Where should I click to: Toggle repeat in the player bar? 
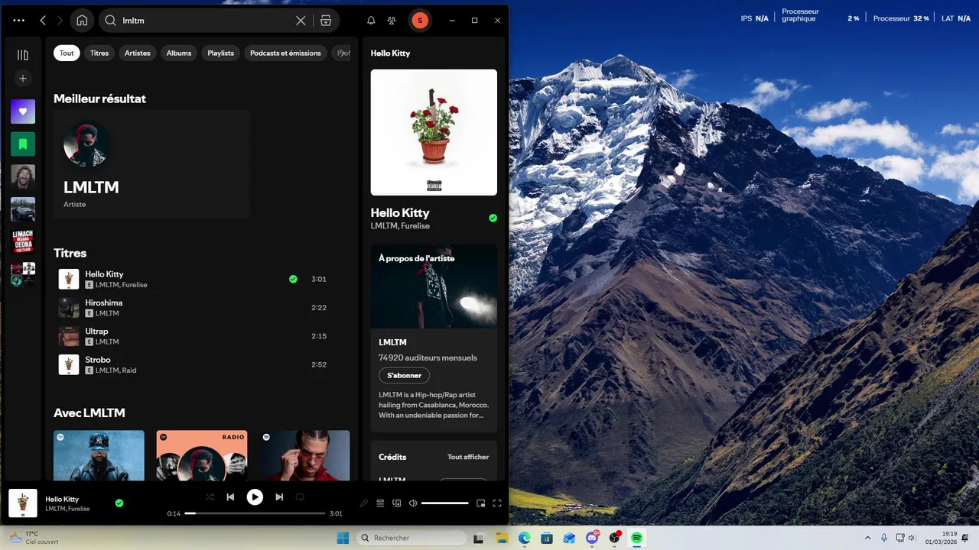pos(300,497)
